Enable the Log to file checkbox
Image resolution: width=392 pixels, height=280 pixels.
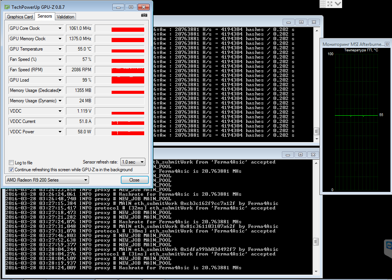click(11, 163)
